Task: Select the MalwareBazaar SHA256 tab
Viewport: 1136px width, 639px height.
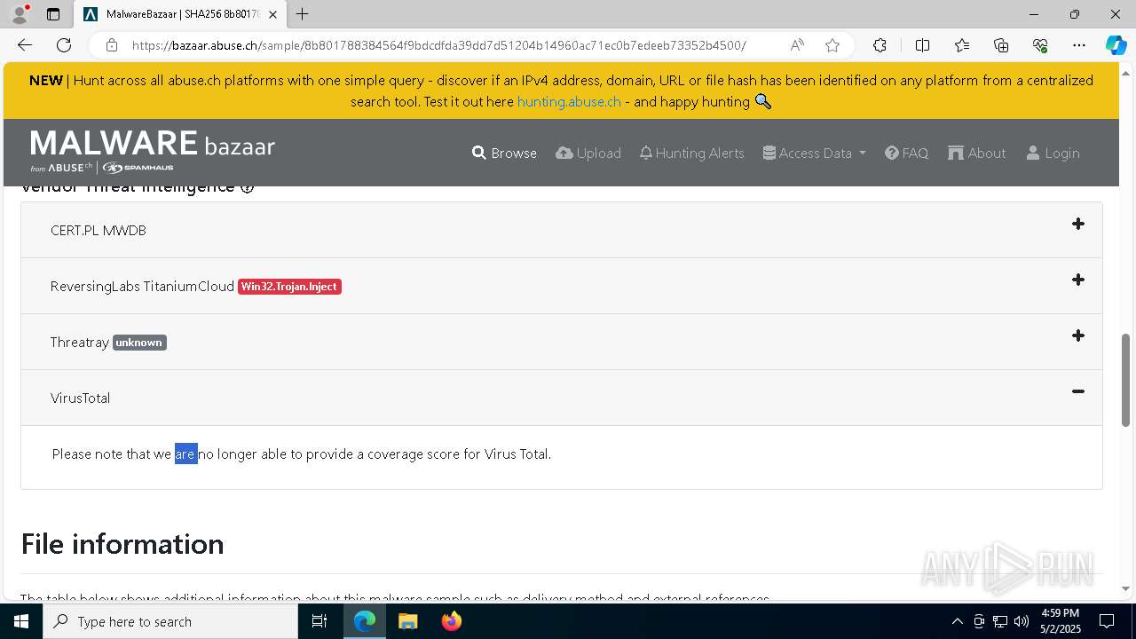Action: [181, 14]
